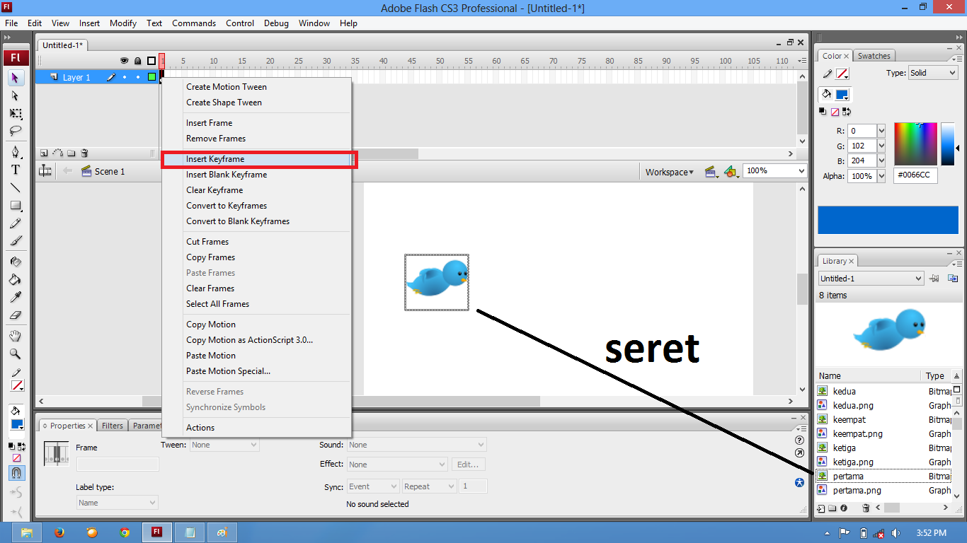The width and height of the screenshot is (967, 543).
Task: Click the hex color field #0066CC
Action: click(x=916, y=175)
